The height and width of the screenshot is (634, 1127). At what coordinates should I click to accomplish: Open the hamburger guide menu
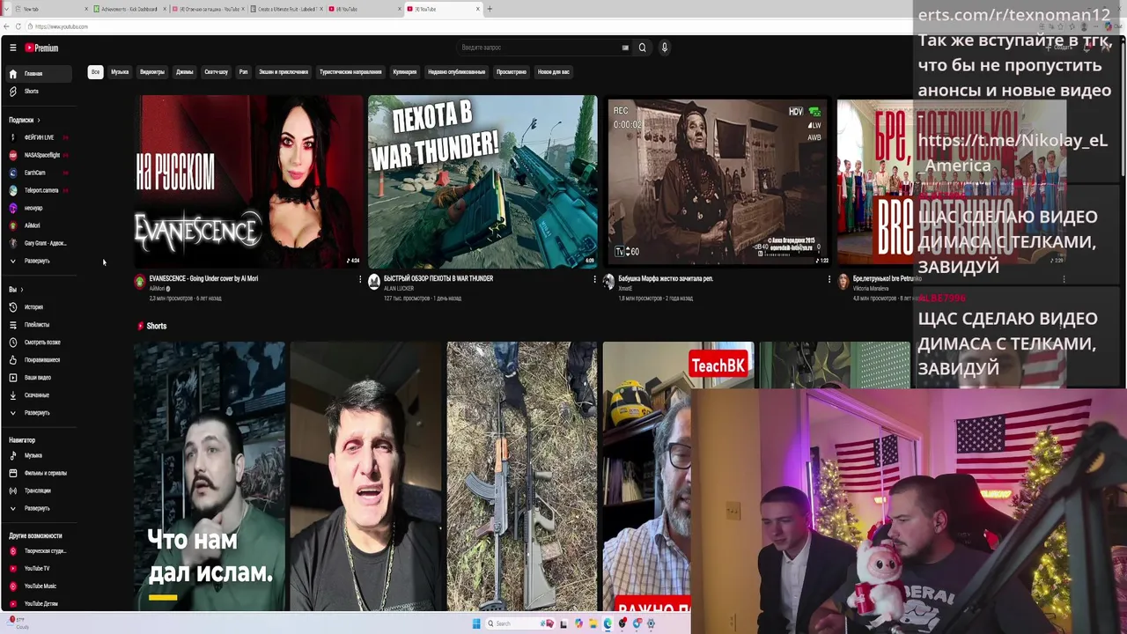(12, 48)
